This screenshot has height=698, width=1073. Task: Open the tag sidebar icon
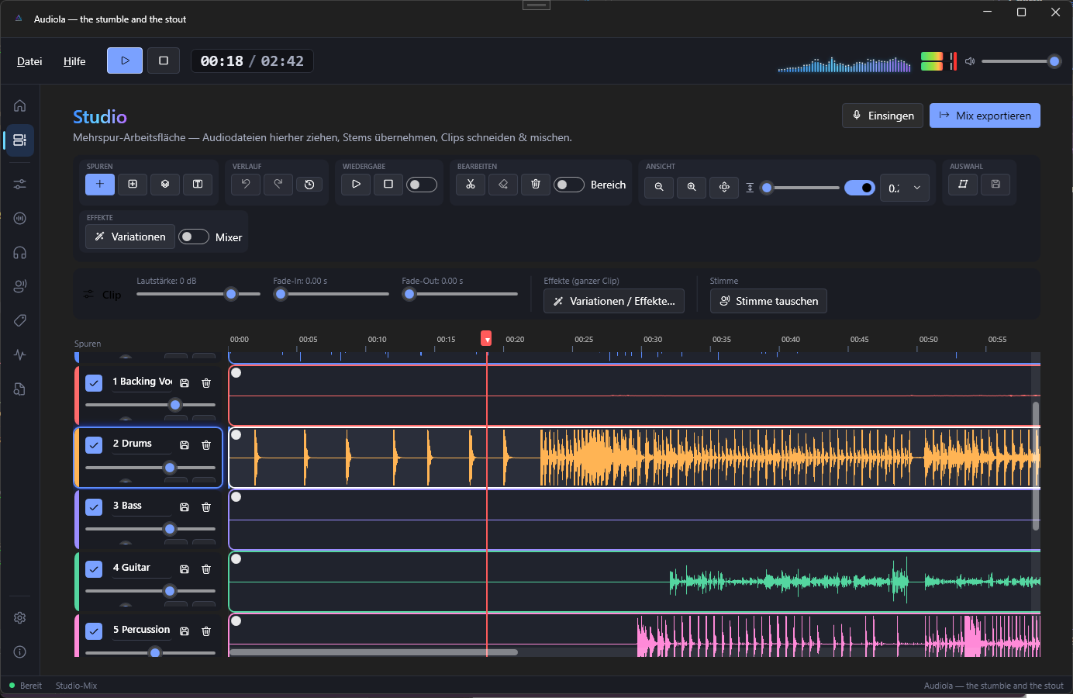pos(20,320)
